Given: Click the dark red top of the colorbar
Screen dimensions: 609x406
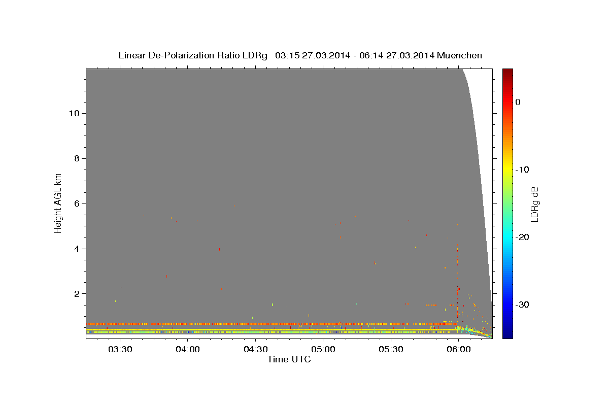Looking at the screenshot, I should coord(507,72).
